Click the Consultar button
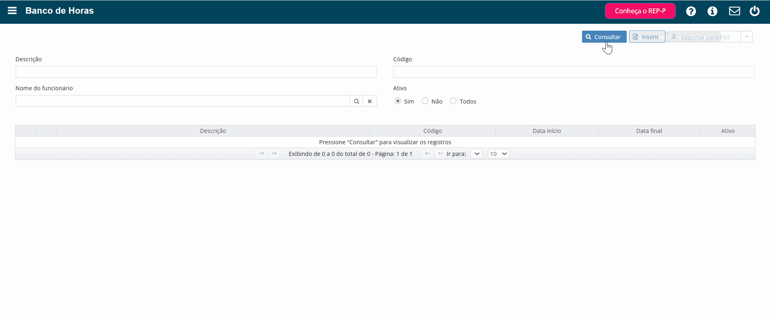Screen dimensions: 770x313 pos(604,37)
